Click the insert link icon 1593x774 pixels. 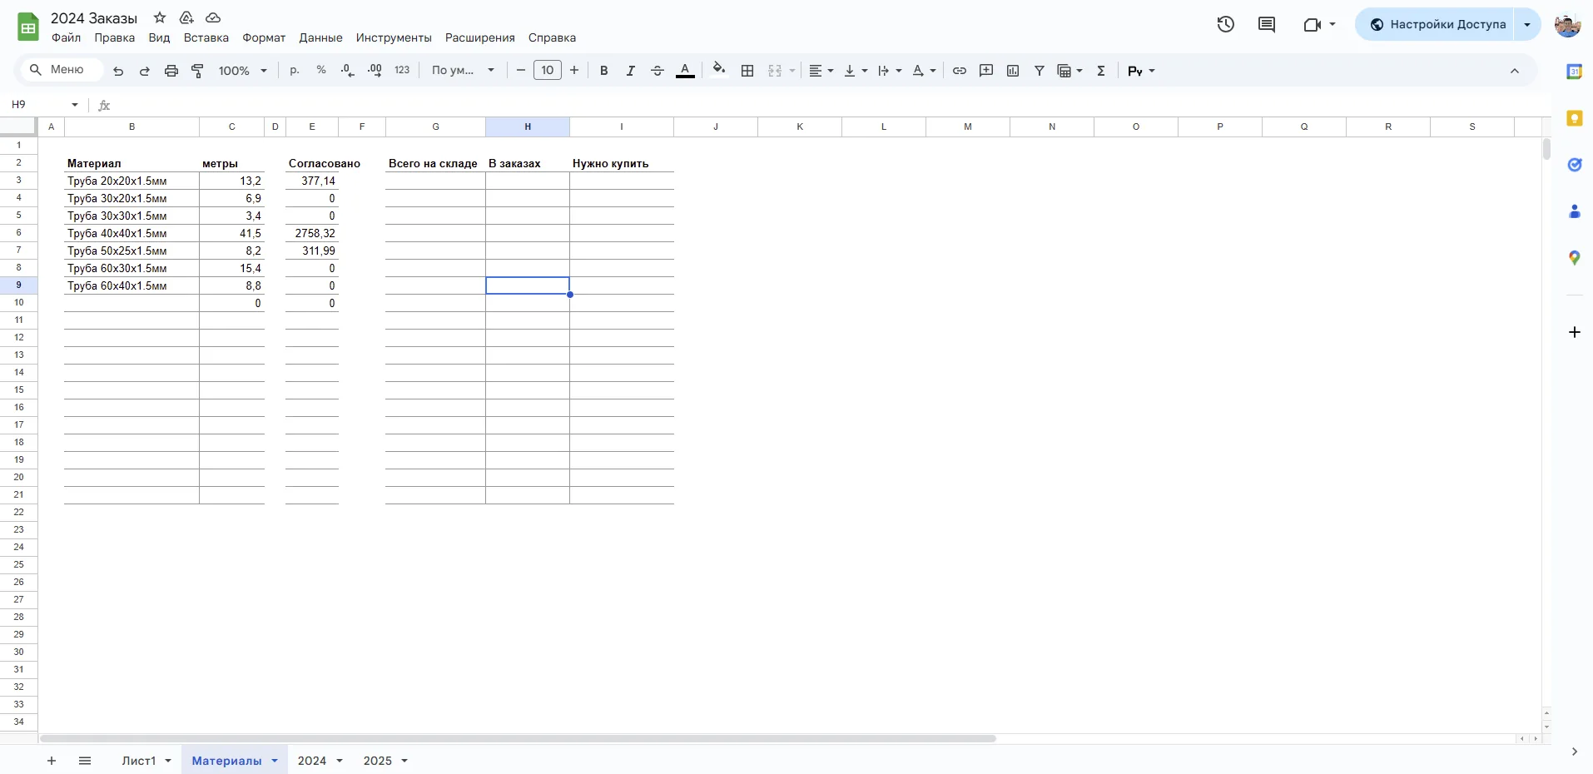(960, 71)
